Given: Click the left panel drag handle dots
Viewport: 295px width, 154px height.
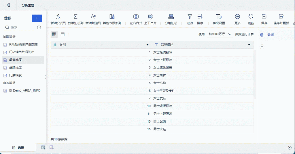Looking at the screenshot, I should click(46, 77).
